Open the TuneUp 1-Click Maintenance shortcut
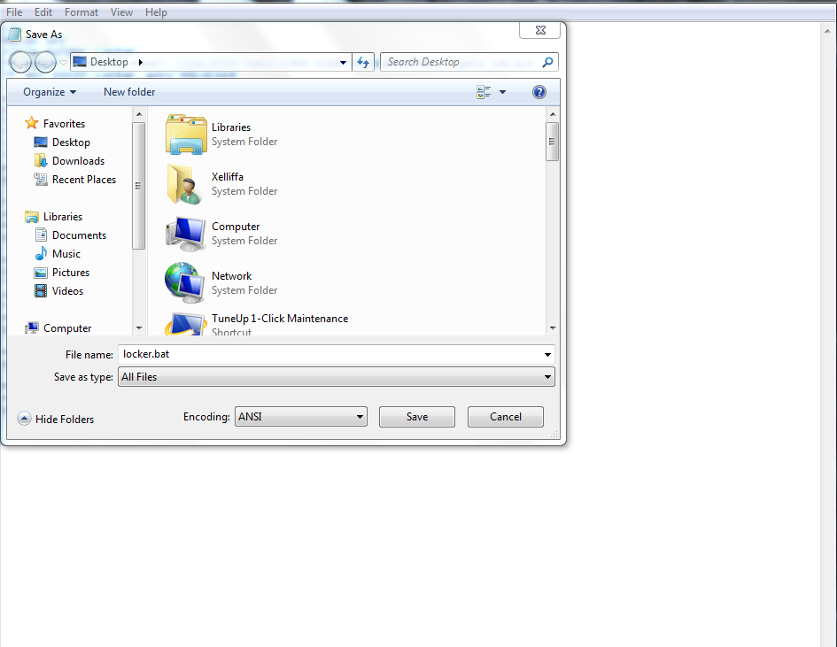 point(279,319)
